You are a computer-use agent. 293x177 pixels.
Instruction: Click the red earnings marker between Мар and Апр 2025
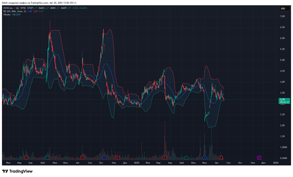[164, 158]
